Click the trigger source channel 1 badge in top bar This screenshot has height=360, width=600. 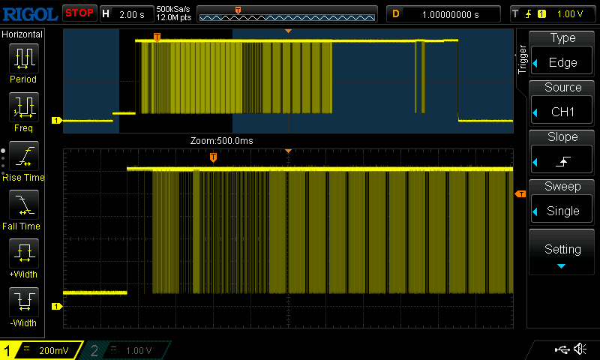pyautogui.click(x=541, y=14)
